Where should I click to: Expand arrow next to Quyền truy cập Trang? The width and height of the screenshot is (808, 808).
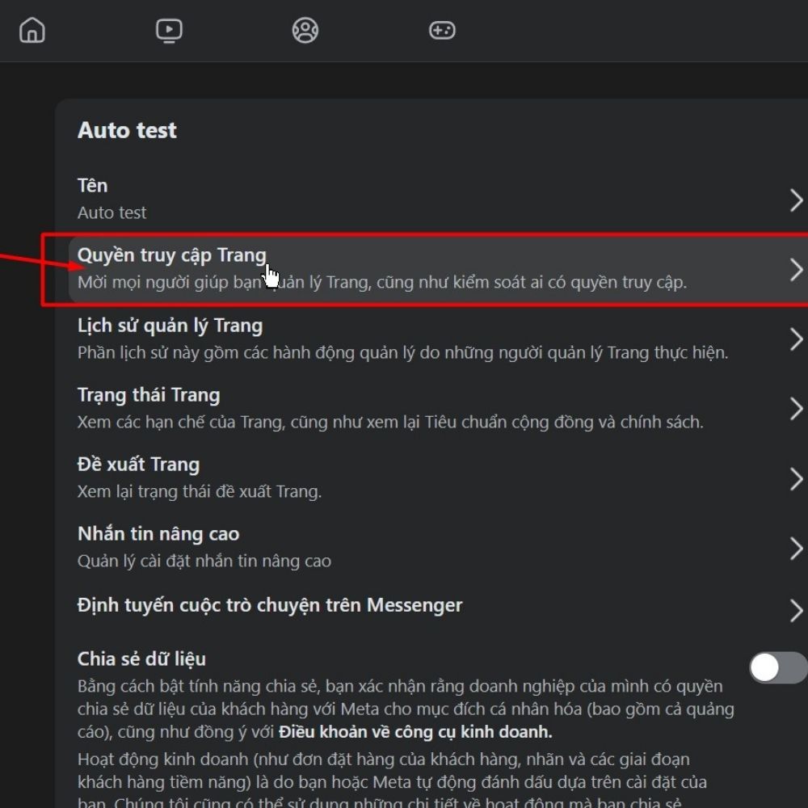click(796, 270)
